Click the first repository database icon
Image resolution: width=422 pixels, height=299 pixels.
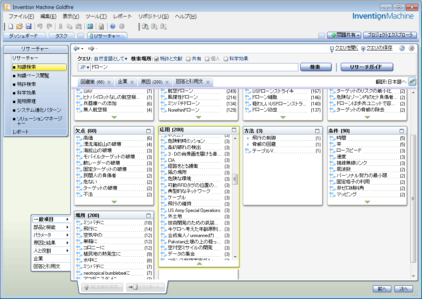pyautogui.click(x=145, y=26)
